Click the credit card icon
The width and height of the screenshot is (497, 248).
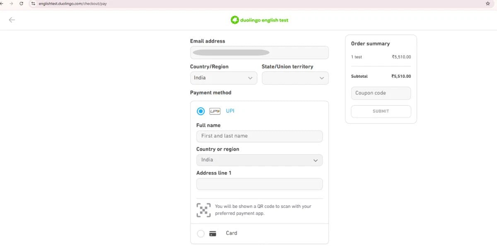point(213,234)
